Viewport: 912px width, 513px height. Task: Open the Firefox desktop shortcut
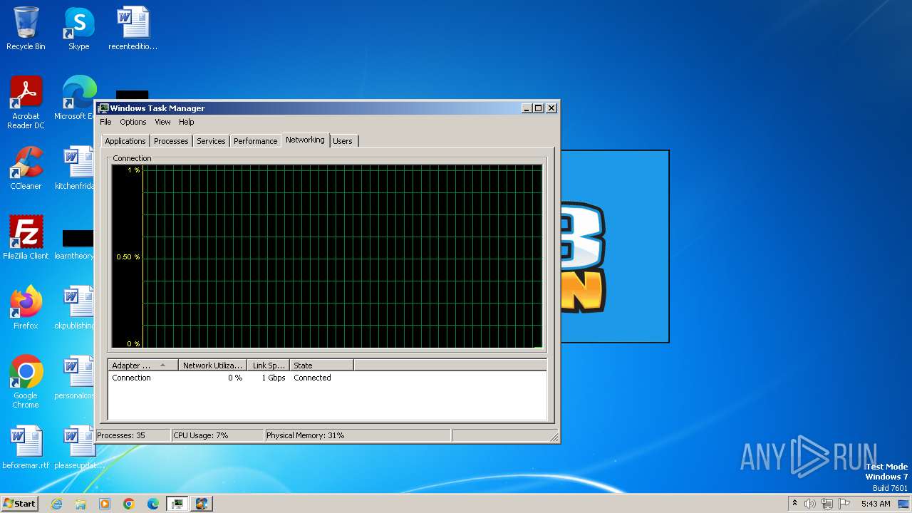26,308
